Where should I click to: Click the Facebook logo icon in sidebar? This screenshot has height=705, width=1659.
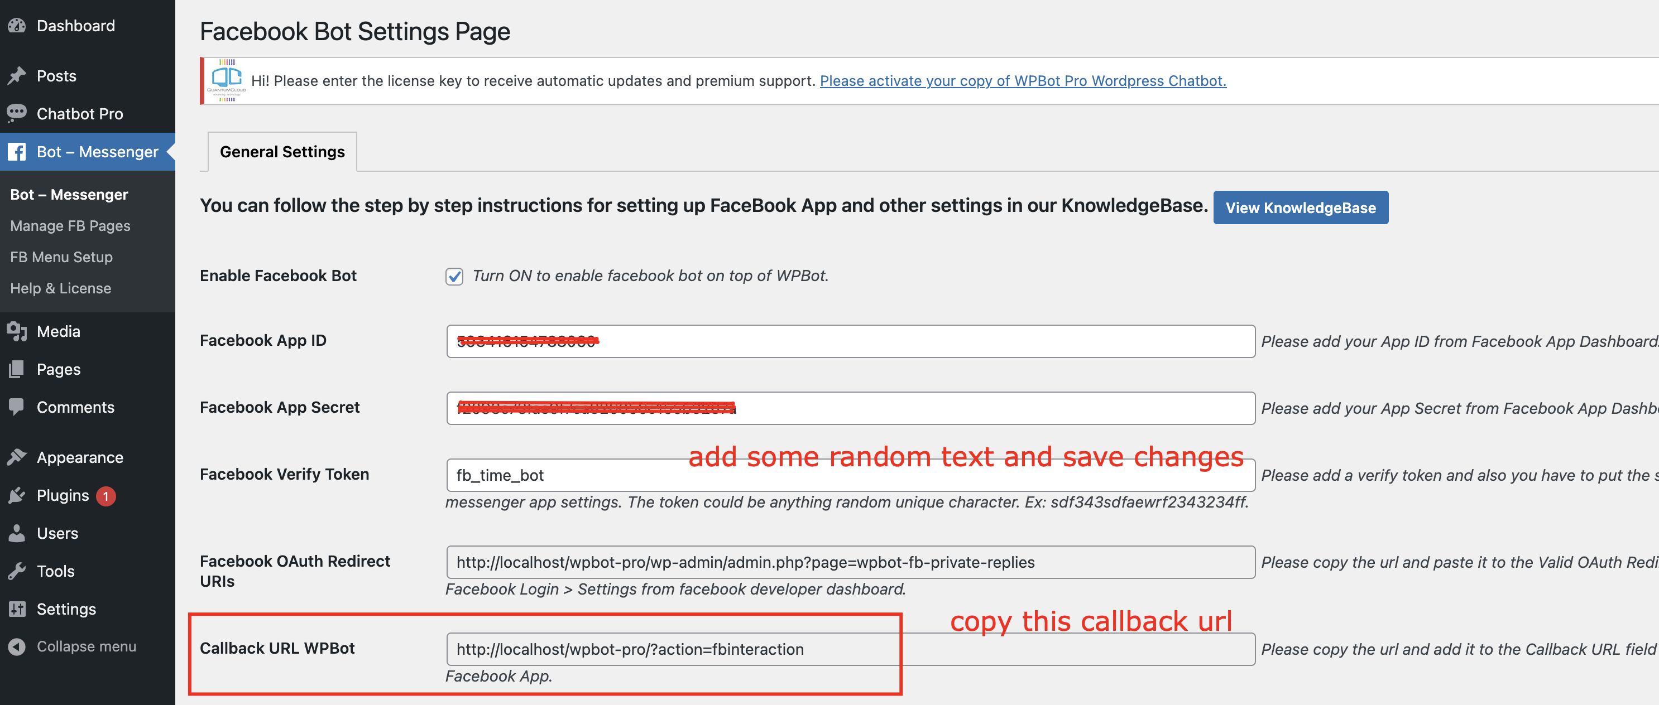click(x=17, y=152)
